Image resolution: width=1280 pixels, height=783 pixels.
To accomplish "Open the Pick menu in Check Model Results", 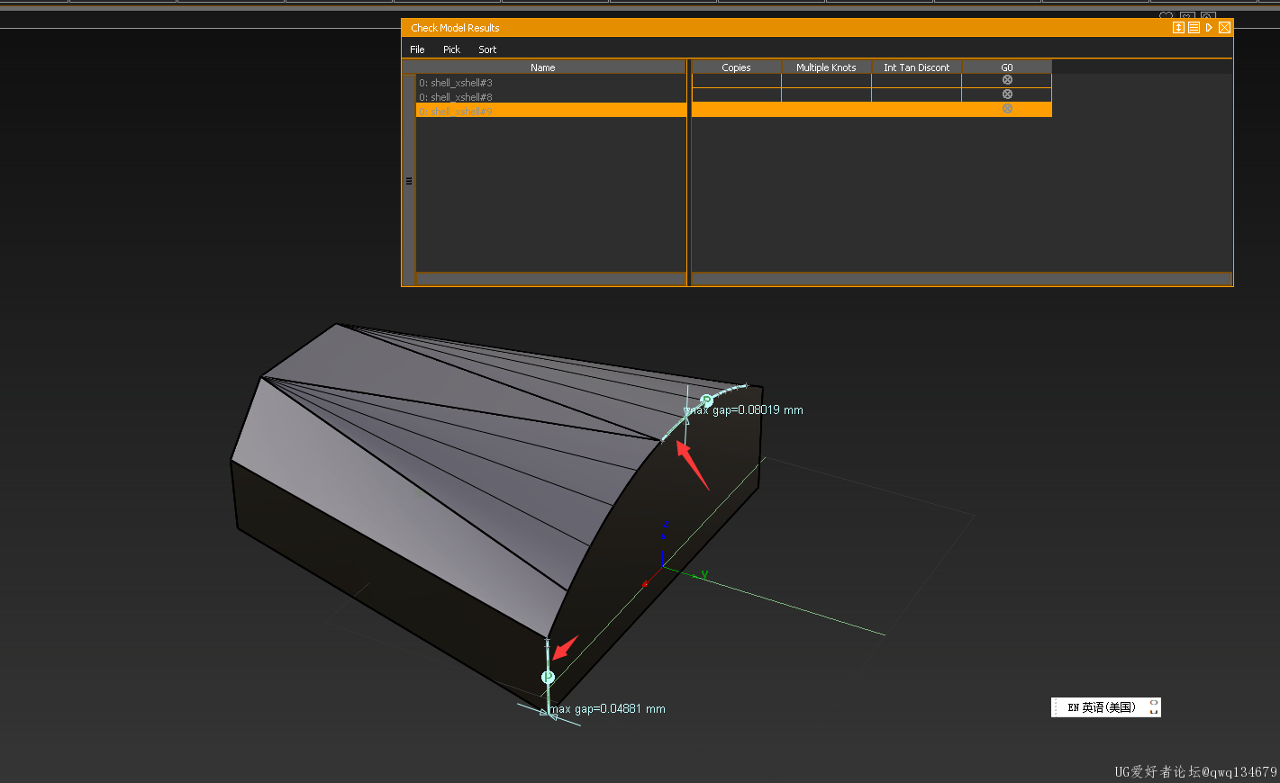I will pyautogui.click(x=451, y=49).
